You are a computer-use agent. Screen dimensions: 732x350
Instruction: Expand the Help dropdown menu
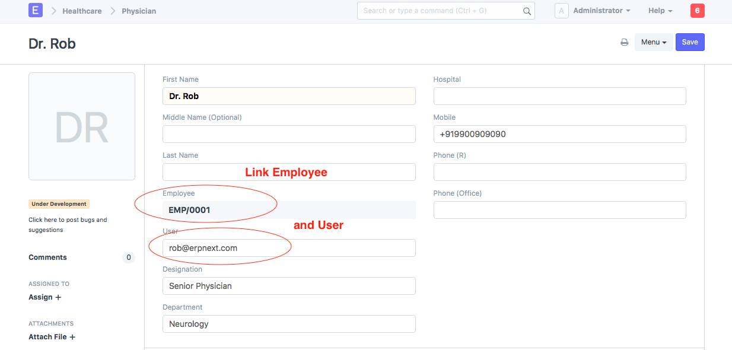click(x=660, y=11)
